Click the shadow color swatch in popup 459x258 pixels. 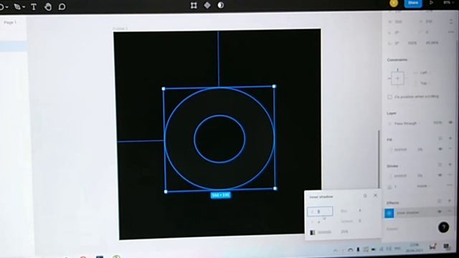(313, 232)
